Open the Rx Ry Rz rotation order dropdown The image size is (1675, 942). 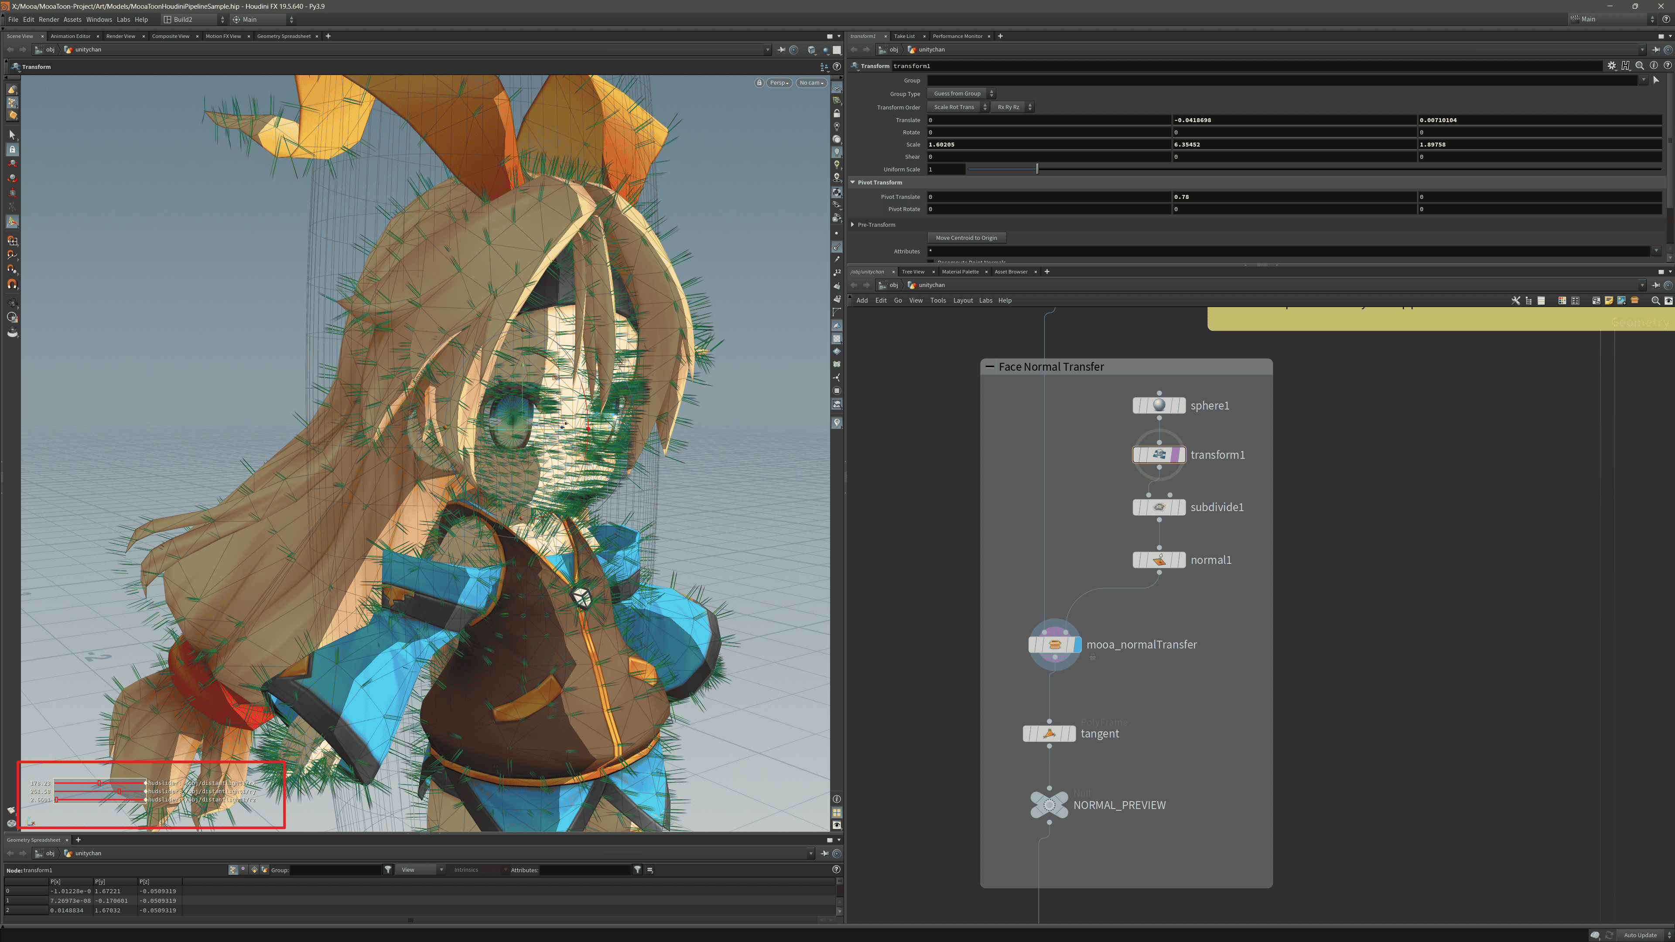[1012, 107]
